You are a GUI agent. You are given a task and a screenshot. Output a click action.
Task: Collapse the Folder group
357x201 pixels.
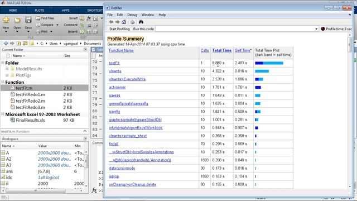coord(3,63)
